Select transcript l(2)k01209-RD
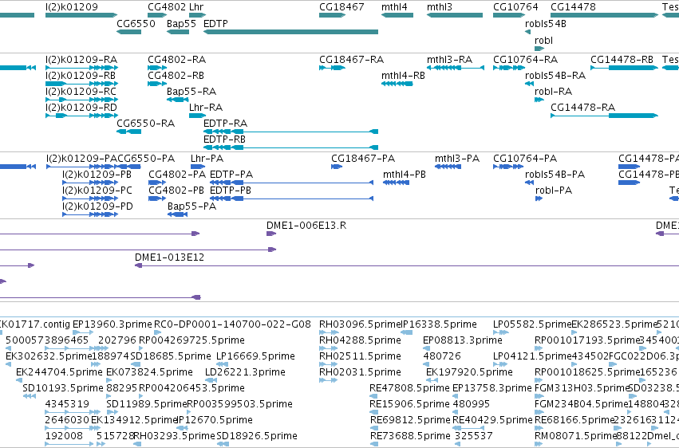This screenshot has height=448, width=679. [81, 108]
